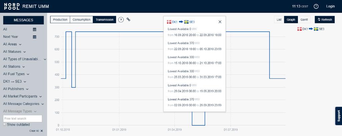342x136 pixels.
Task: Switch to List view
Action: point(279,20)
